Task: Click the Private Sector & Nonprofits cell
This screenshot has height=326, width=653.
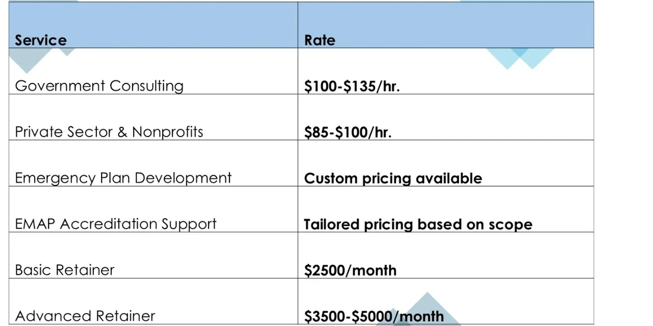Action: pyautogui.click(x=109, y=131)
